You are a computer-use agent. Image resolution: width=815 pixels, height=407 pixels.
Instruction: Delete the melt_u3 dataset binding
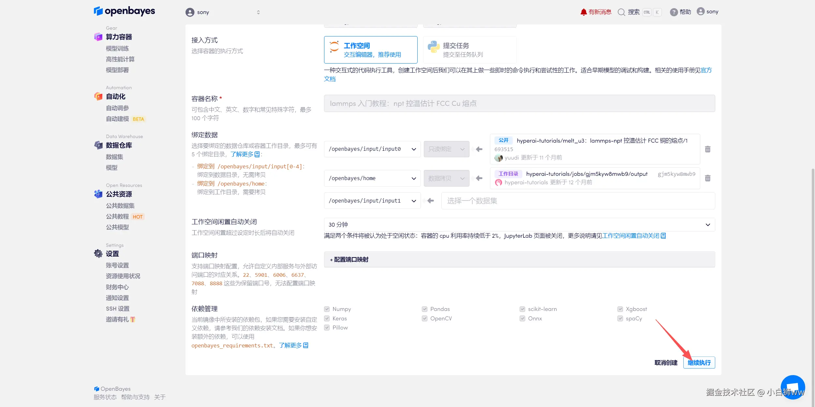[x=708, y=149]
